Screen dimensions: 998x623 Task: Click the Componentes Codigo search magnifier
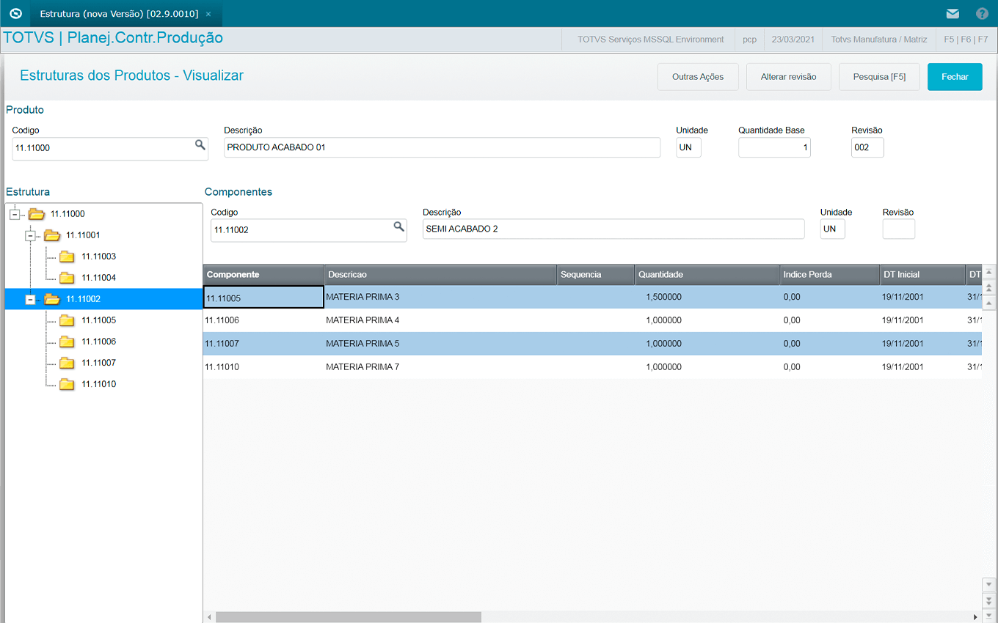[x=398, y=227]
